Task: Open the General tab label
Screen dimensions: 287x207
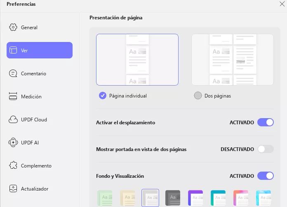Action: click(x=29, y=28)
